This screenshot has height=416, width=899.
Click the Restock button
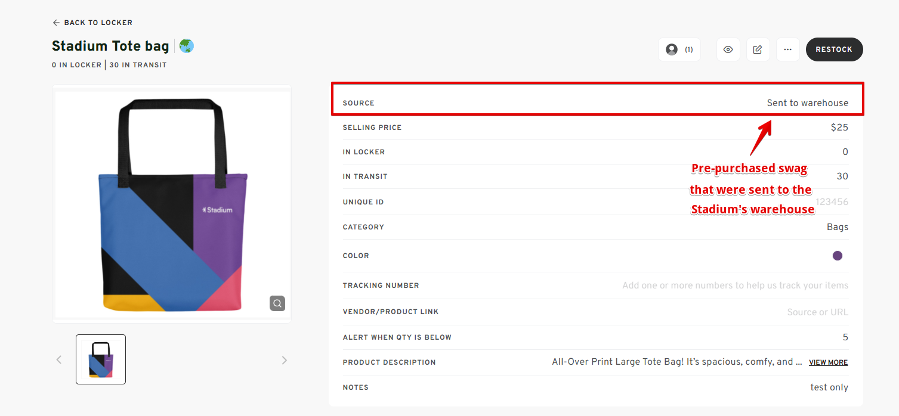[x=834, y=49]
